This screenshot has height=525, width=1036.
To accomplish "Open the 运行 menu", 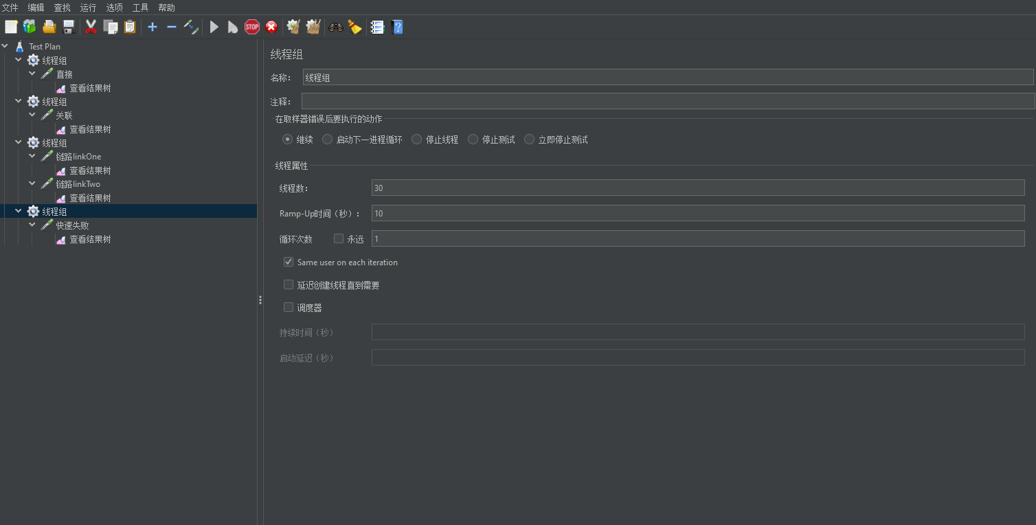I will click(88, 8).
